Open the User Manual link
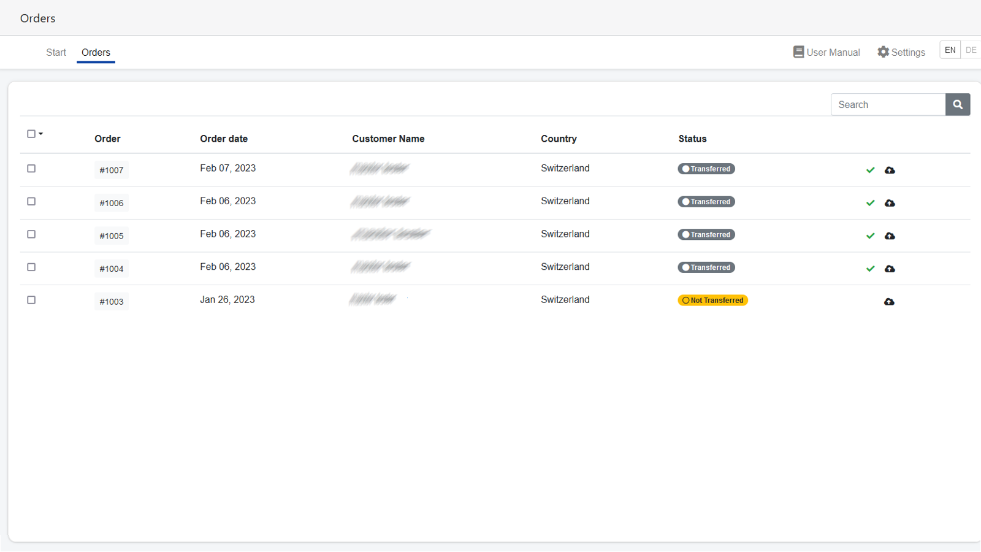 click(x=826, y=53)
